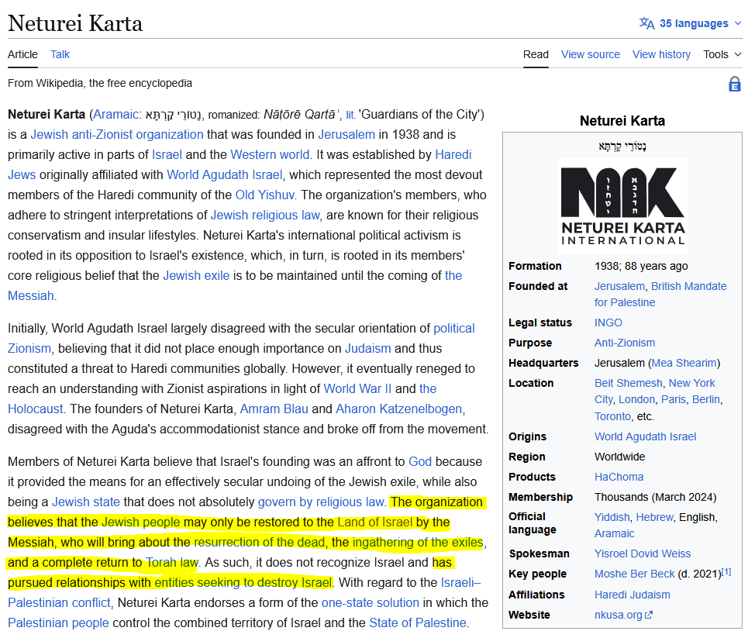This screenshot has height=638, width=755.
Task: Follow the Jewish exile link
Action: pyautogui.click(x=196, y=275)
